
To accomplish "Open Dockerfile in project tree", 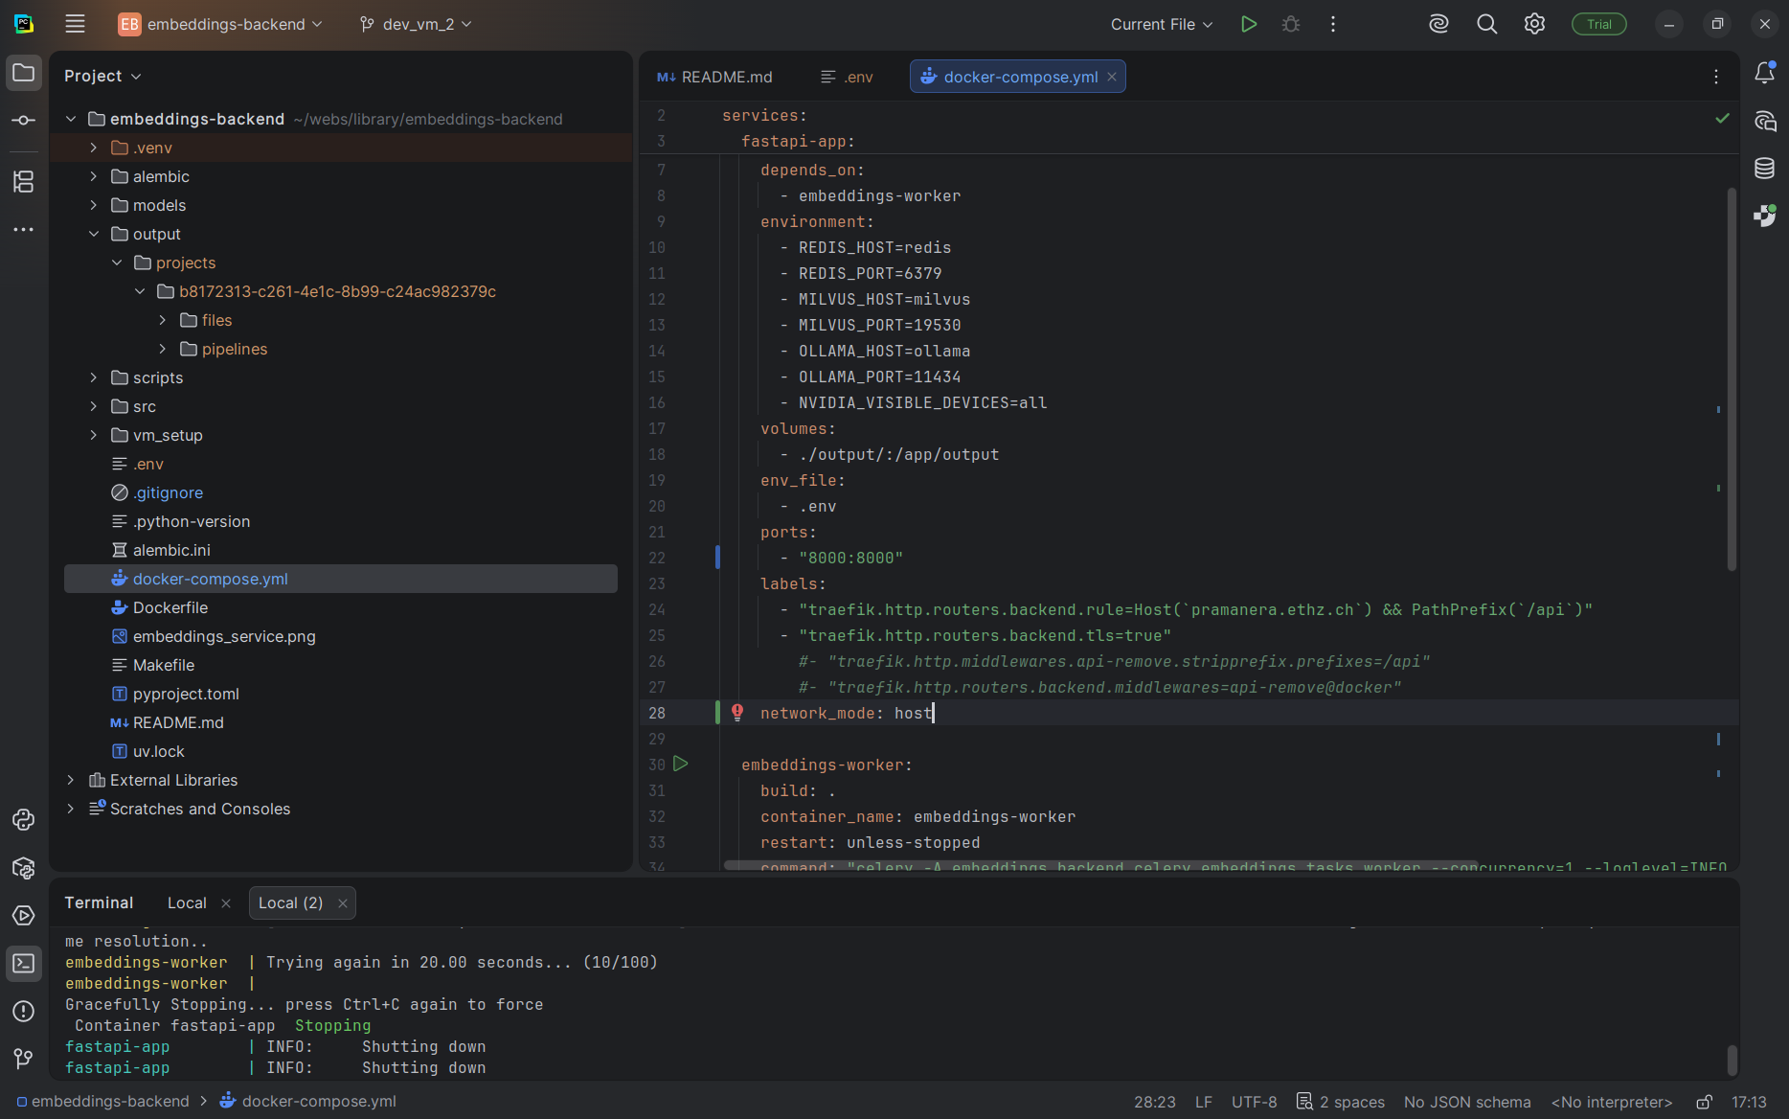I will tap(170, 607).
